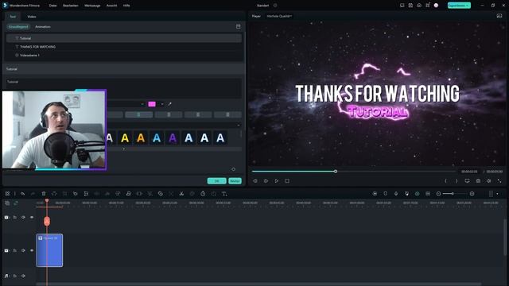This screenshot has width=509, height=286.
Task: Take a snapshot with the camera icon
Action: pyautogui.click(x=478, y=181)
